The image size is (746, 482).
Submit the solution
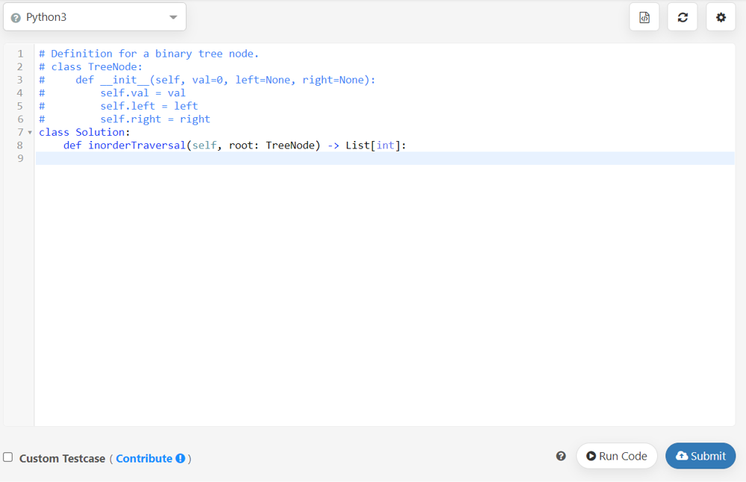pyautogui.click(x=700, y=456)
